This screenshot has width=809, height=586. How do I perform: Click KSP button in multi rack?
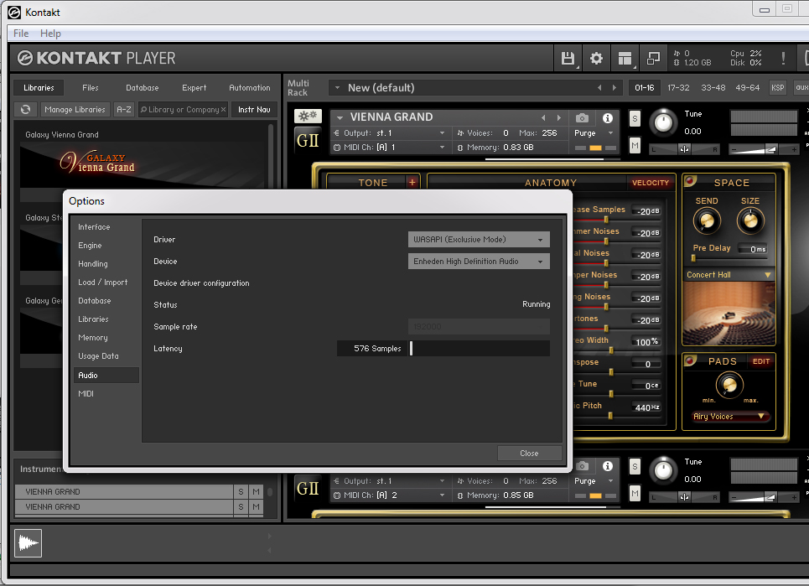pyautogui.click(x=777, y=88)
